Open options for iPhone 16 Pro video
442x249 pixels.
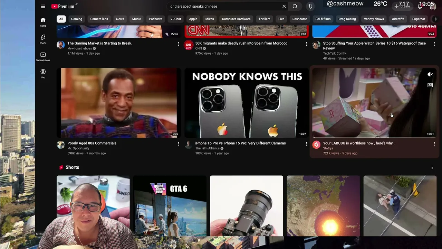(x=306, y=144)
